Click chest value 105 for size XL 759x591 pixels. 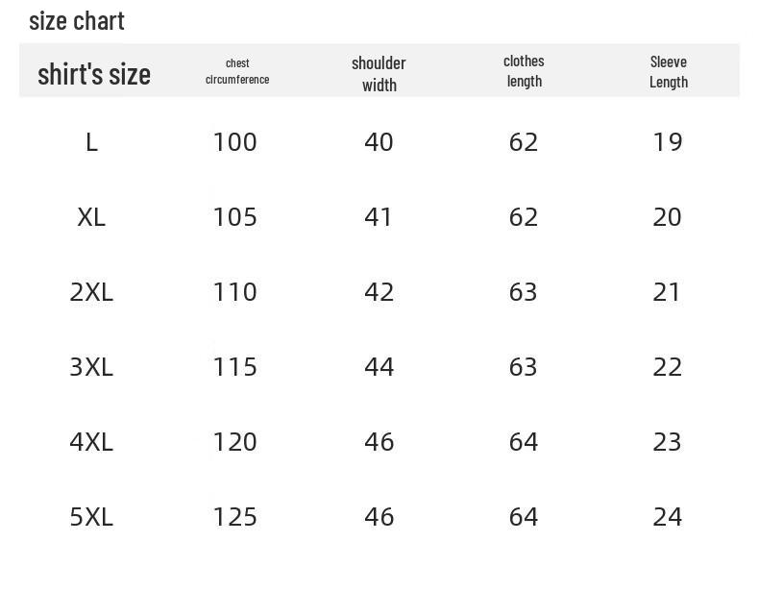pyautogui.click(x=234, y=218)
